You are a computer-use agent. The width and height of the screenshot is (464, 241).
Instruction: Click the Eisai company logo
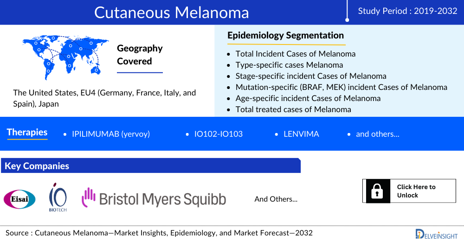tap(19, 199)
